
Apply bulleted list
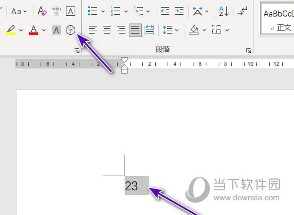(x=92, y=11)
